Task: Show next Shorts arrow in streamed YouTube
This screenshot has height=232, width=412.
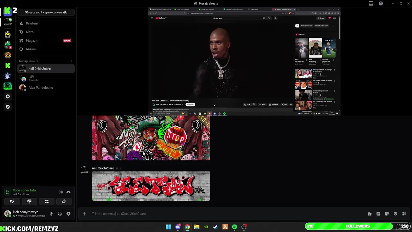Action: tap(335, 49)
